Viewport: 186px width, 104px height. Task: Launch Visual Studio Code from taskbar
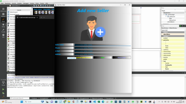point(94,102)
